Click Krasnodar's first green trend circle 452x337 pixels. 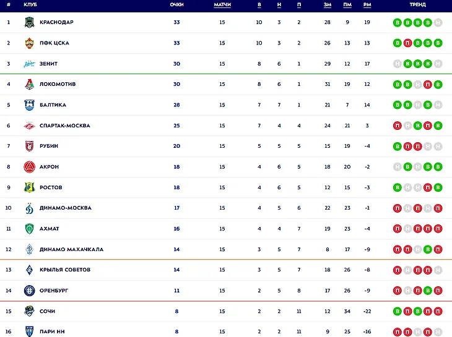[x=398, y=23]
